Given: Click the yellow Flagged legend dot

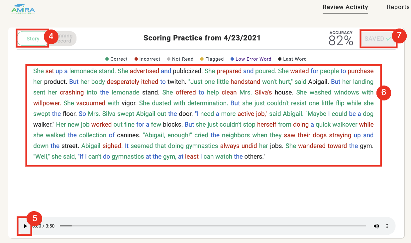Looking at the screenshot, I should point(202,59).
